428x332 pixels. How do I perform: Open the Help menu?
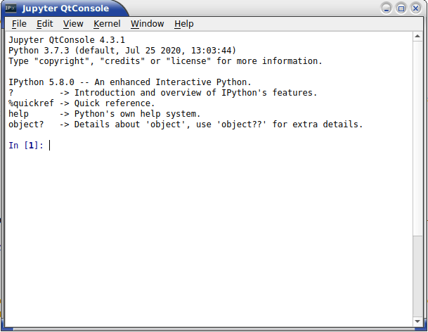184,24
